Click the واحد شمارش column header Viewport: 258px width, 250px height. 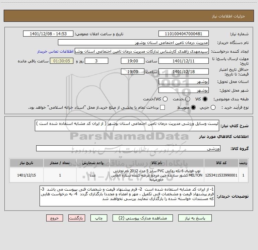pos(93,163)
